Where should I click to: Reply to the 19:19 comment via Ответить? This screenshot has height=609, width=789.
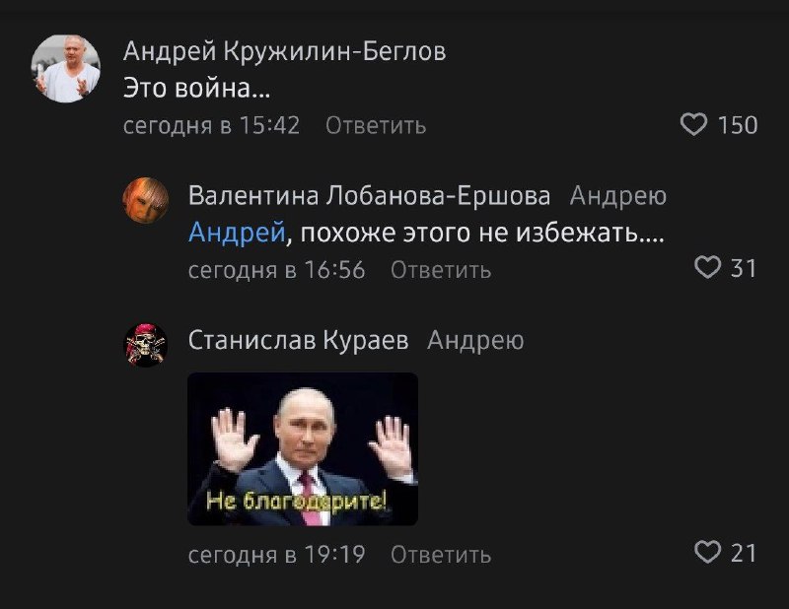441,555
